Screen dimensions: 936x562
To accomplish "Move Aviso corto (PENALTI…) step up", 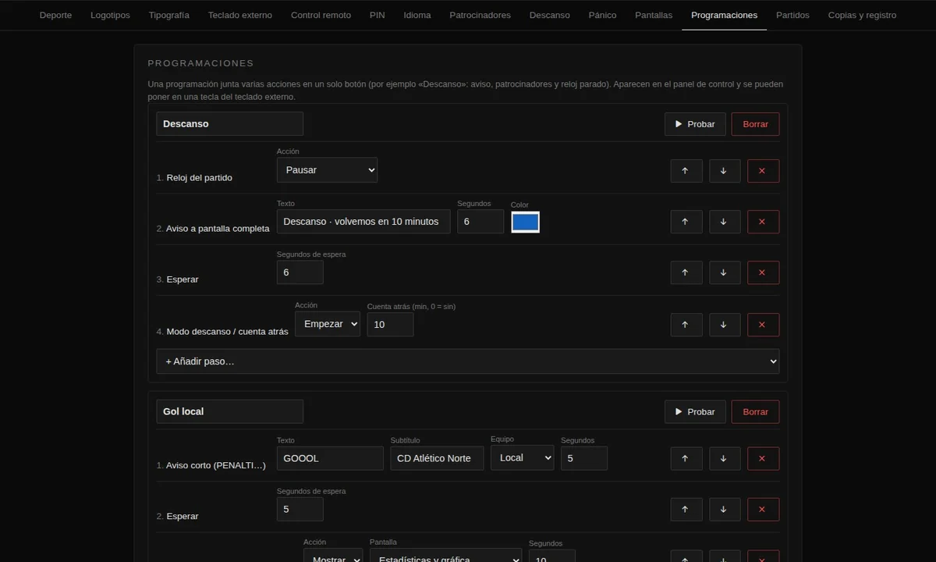I will coord(686,458).
